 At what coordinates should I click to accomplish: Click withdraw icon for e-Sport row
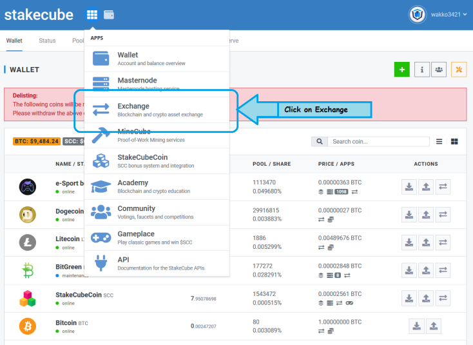point(426,187)
